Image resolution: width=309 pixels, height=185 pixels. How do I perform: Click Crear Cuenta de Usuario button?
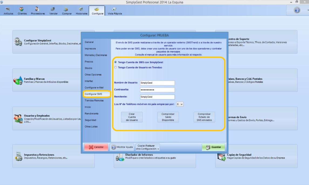coord(132,117)
